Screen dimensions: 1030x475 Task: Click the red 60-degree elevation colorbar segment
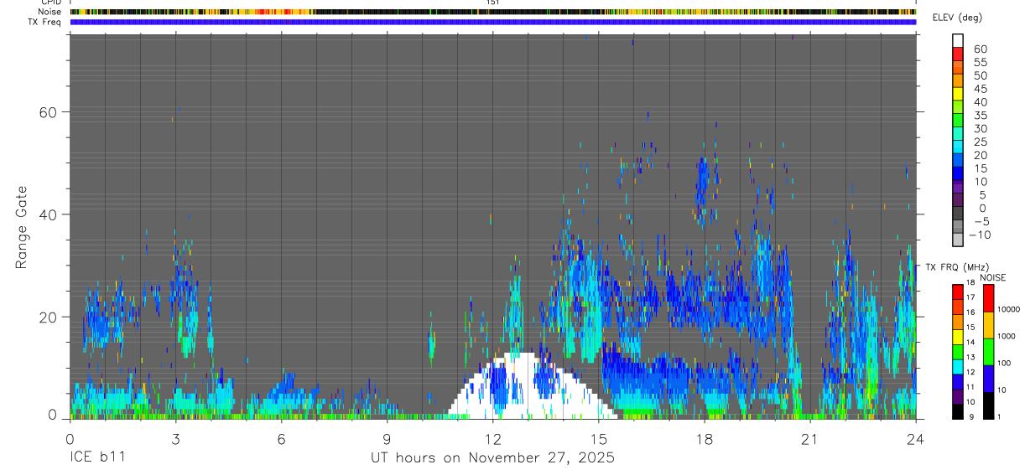pyautogui.click(x=958, y=54)
